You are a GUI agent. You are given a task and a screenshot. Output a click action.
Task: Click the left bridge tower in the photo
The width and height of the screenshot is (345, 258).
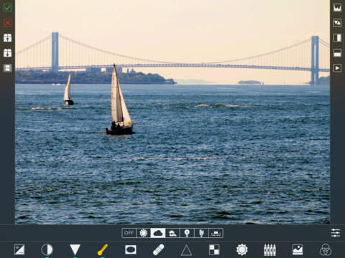pyautogui.click(x=55, y=52)
